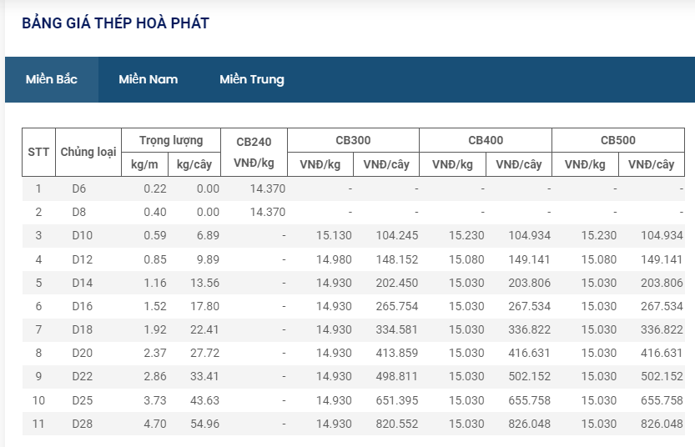Open the Miền Nam tab
The width and height of the screenshot is (695, 447).
(x=148, y=79)
